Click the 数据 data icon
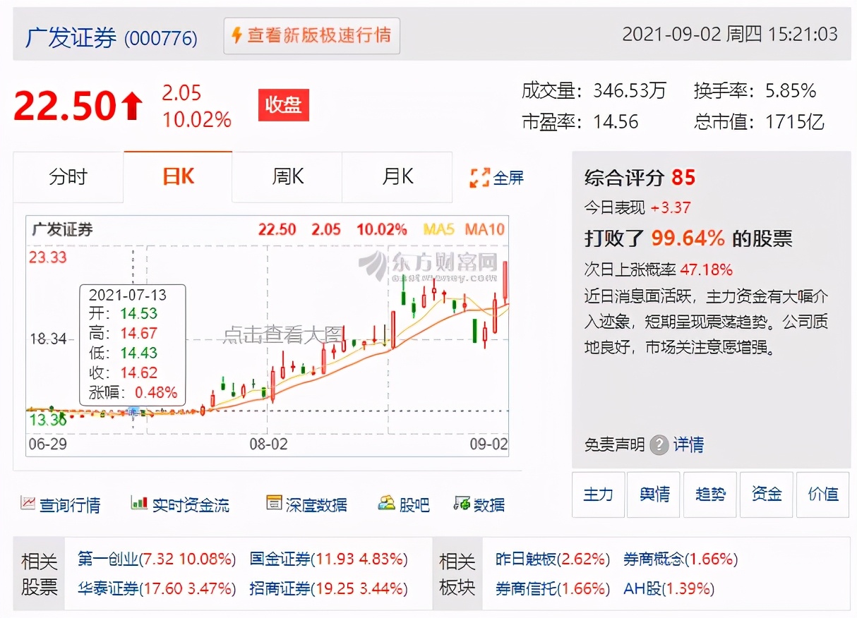The width and height of the screenshot is (857, 618). (x=463, y=504)
